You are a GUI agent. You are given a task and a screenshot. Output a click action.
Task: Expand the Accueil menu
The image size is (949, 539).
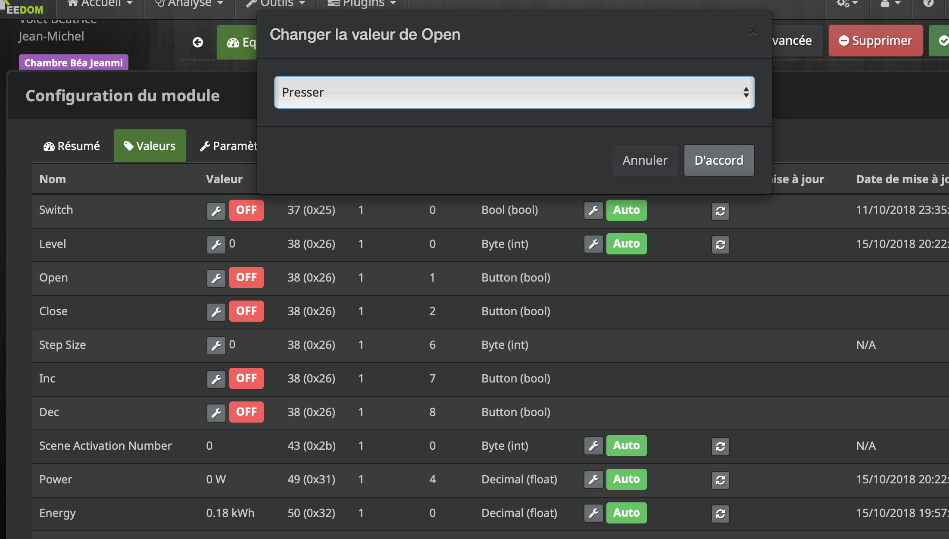[100, 3]
